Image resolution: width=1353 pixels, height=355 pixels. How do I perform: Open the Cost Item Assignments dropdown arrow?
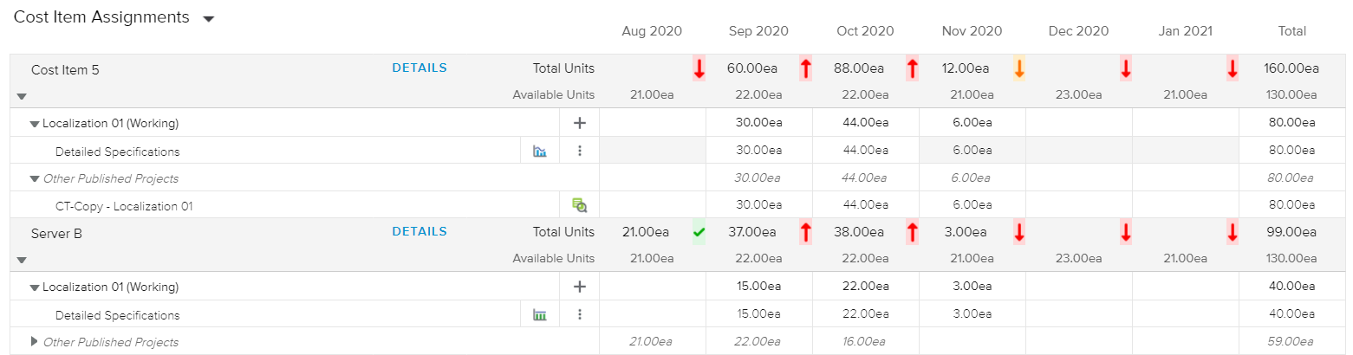click(208, 19)
